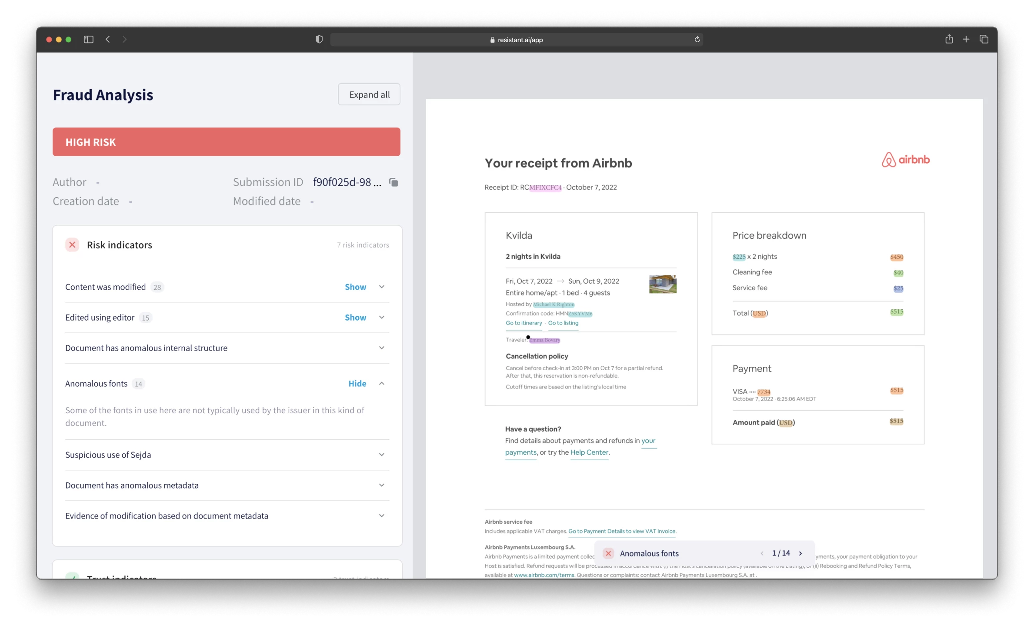Viewport: 1034px width, 626px height.
Task: Click the highlighted traveler name Emma Bovary
Action: (544, 340)
